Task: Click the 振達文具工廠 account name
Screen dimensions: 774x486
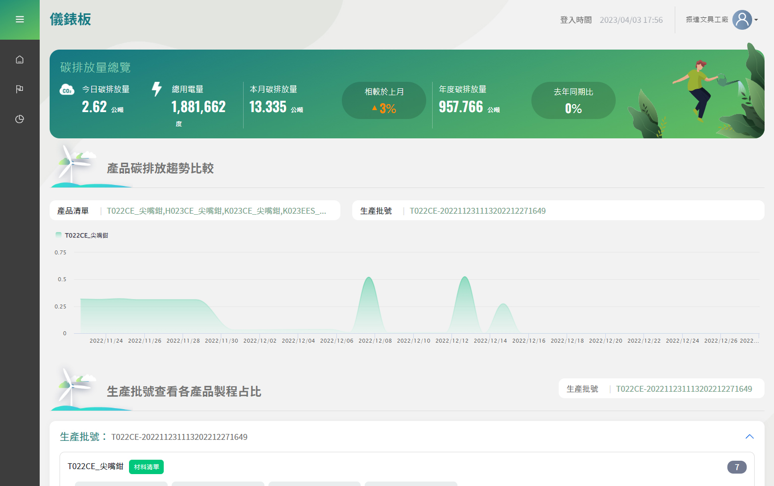Action: tap(707, 19)
